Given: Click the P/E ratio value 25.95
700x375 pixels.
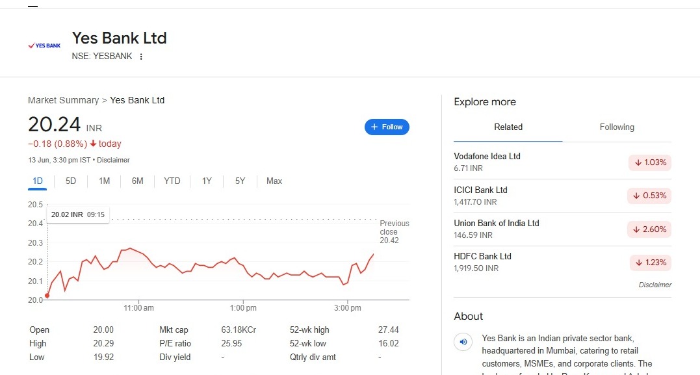Looking at the screenshot, I should pos(231,343).
